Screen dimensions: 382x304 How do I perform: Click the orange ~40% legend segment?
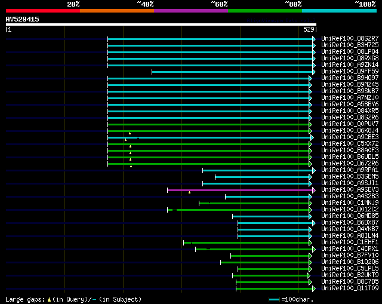[117, 11]
